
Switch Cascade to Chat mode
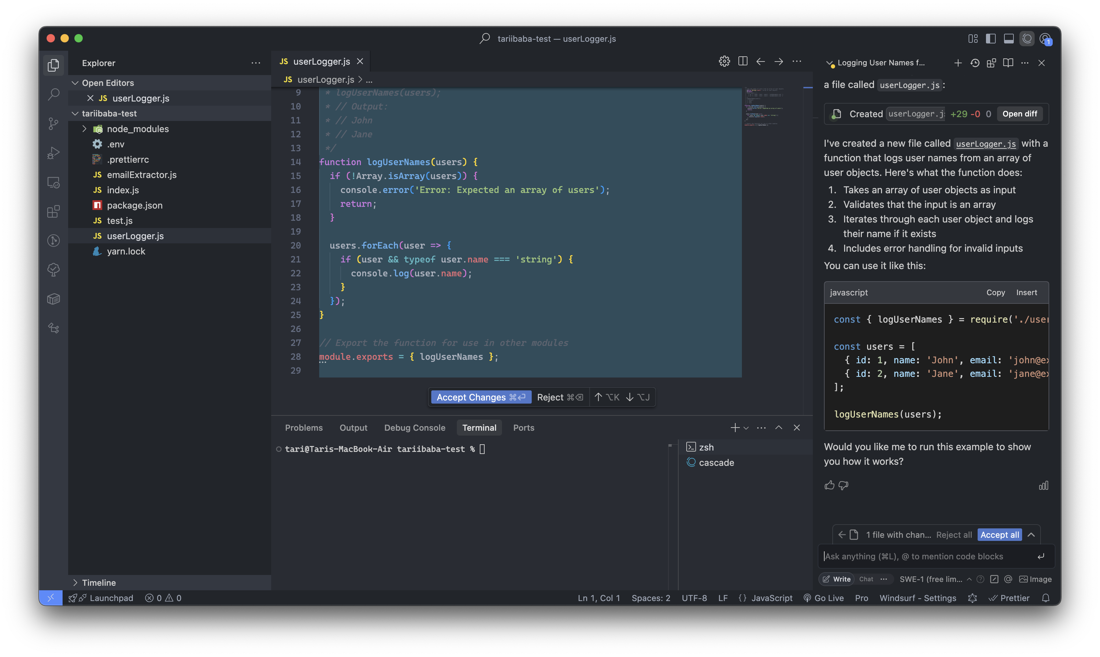[x=866, y=579]
